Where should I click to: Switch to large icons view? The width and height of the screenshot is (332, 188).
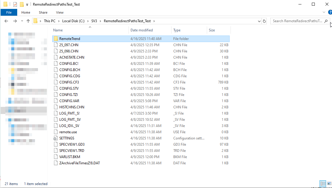click(x=329, y=184)
